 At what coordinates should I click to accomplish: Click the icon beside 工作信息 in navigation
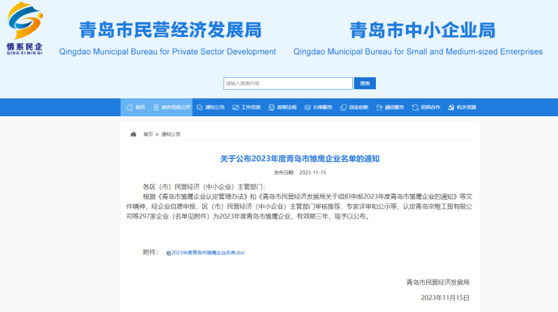236,107
